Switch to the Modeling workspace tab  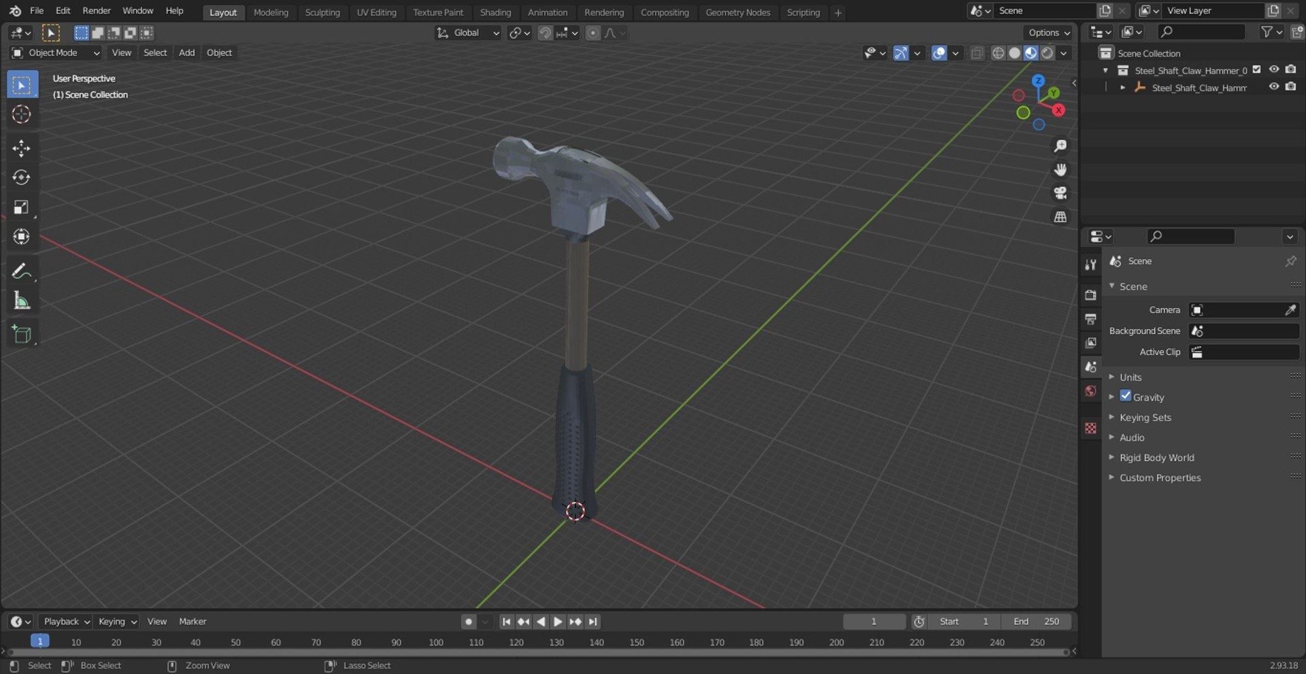point(271,12)
